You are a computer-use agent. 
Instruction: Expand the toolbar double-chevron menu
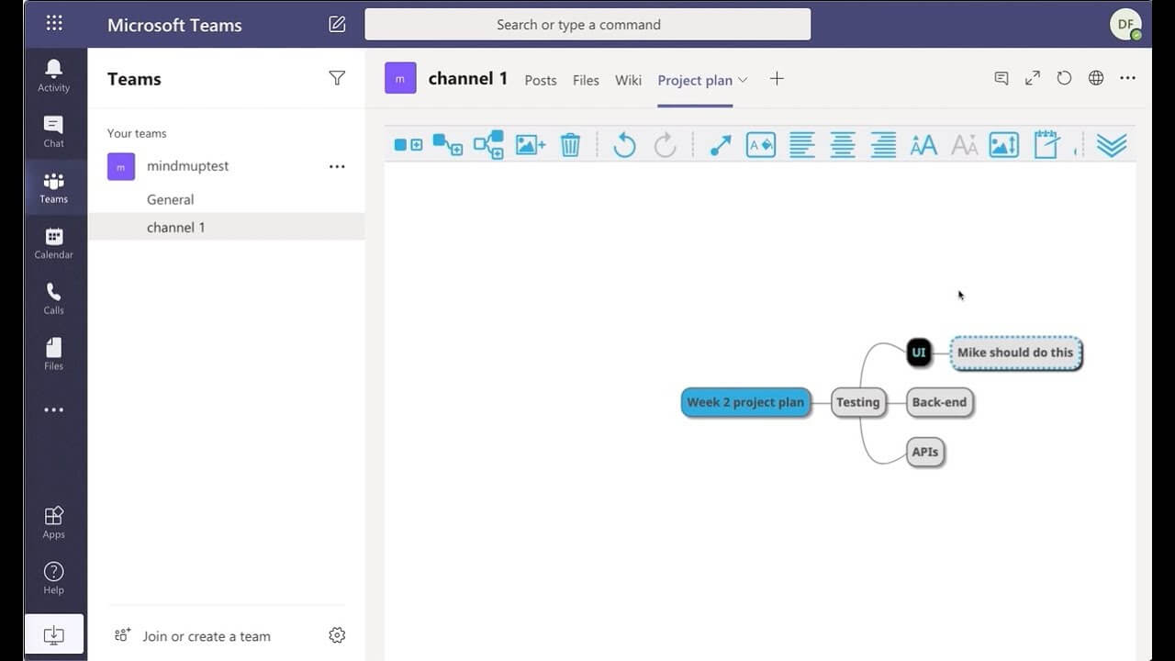(x=1112, y=144)
